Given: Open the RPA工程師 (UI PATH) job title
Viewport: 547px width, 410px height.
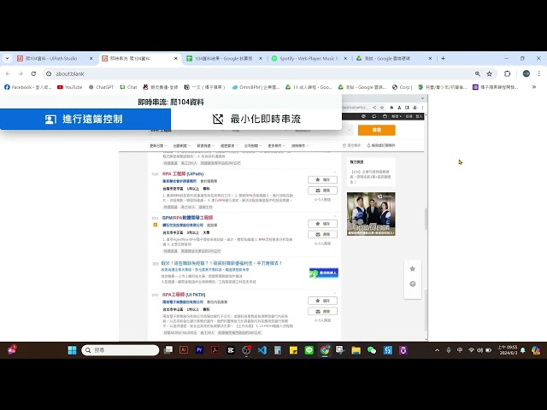Looking at the screenshot, I should click(x=184, y=295).
